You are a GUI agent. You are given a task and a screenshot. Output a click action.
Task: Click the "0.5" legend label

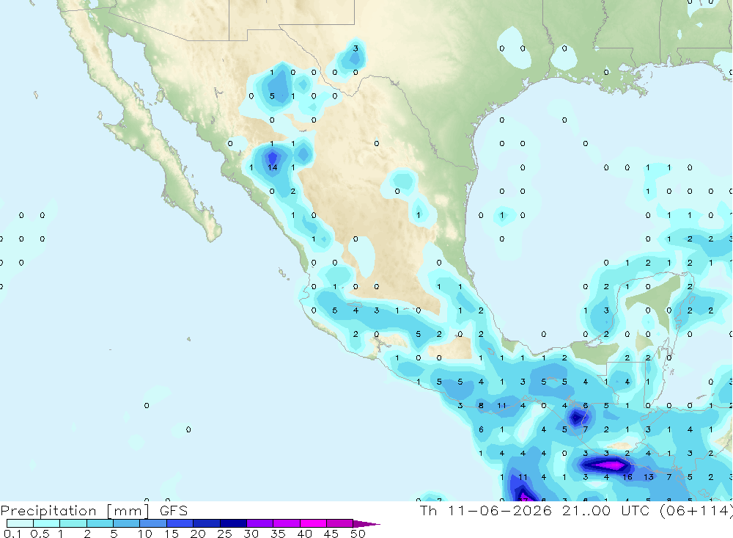click(x=40, y=534)
